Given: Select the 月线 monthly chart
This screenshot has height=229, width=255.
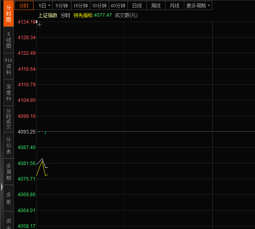Looking at the screenshot, I should (x=174, y=6).
